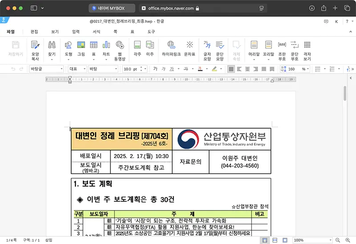Open the text color dropdown arrow
This screenshot has width=356, height=244.
tap(207, 69)
